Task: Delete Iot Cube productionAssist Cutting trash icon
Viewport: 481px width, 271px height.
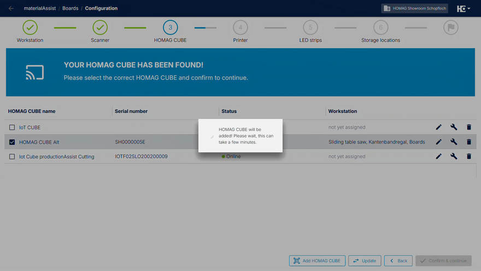Action: click(x=469, y=156)
